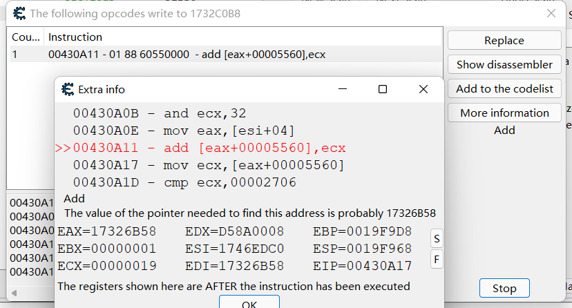This screenshot has height=308, width=572.
Task: Close the Extra info dialog
Action: coord(423,89)
